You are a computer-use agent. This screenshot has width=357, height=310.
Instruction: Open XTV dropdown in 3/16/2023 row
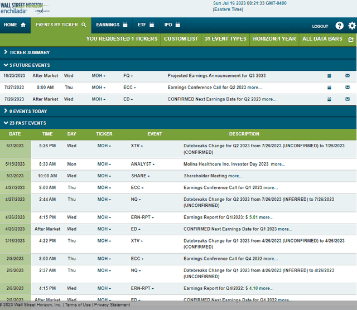click(x=137, y=241)
